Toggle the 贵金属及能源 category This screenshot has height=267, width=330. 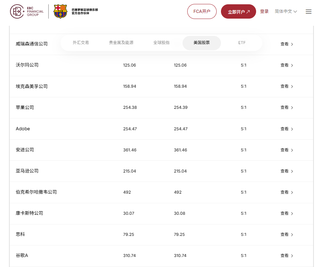[121, 43]
